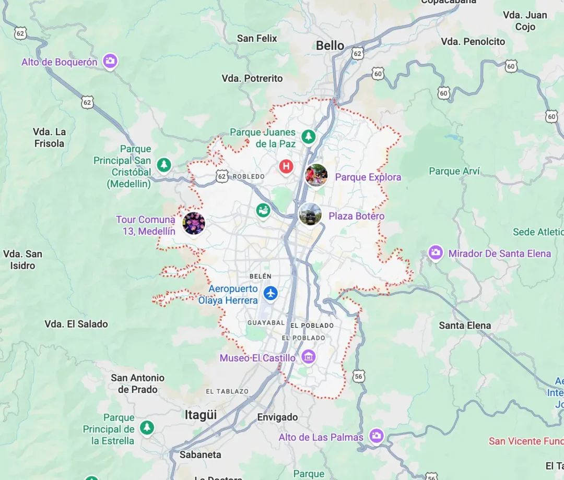
Task: Click the Parque Arví label
Action: click(x=454, y=171)
